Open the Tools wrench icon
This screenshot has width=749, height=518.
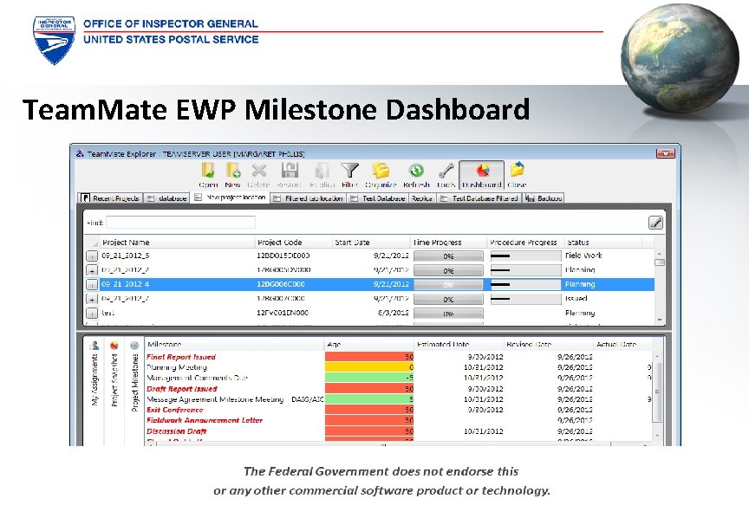446,175
